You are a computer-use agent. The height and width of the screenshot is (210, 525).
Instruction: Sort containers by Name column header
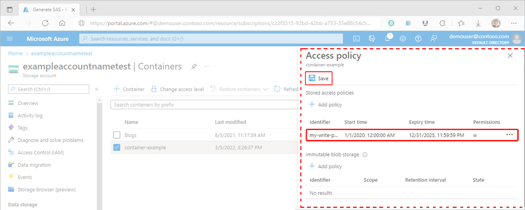pos(131,122)
